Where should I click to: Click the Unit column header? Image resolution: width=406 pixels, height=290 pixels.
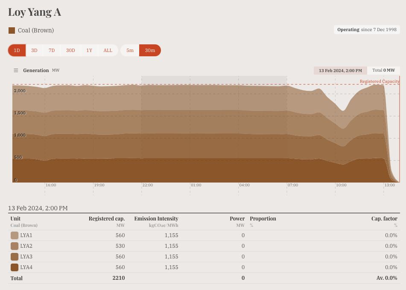(15, 219)
